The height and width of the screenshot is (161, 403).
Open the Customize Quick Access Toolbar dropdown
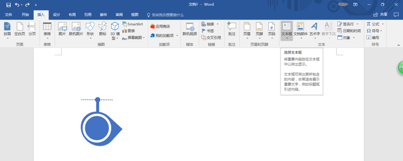[x=36, y=5]
